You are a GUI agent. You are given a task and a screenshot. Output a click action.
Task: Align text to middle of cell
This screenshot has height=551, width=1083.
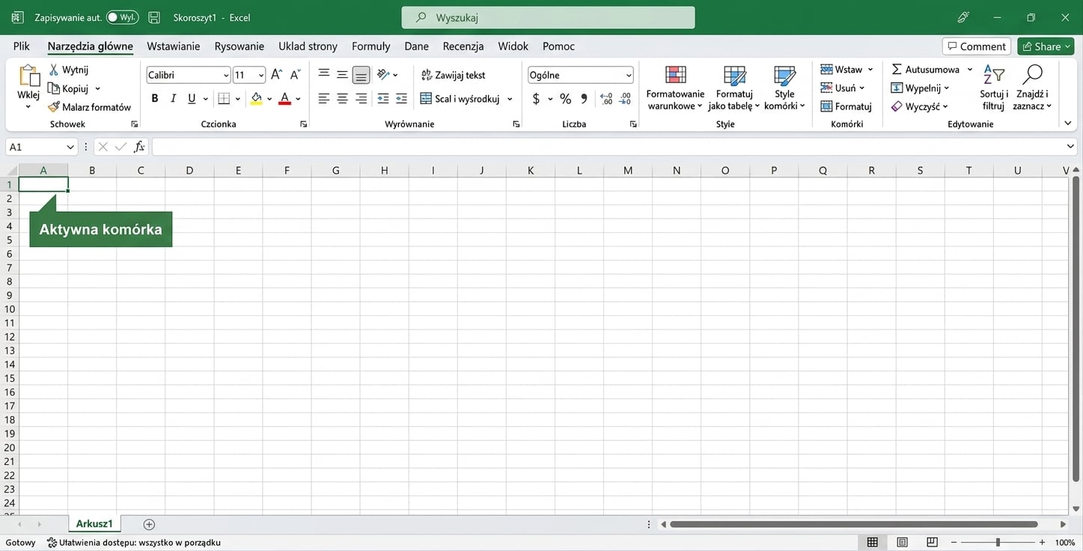click(x=342, y=75)
